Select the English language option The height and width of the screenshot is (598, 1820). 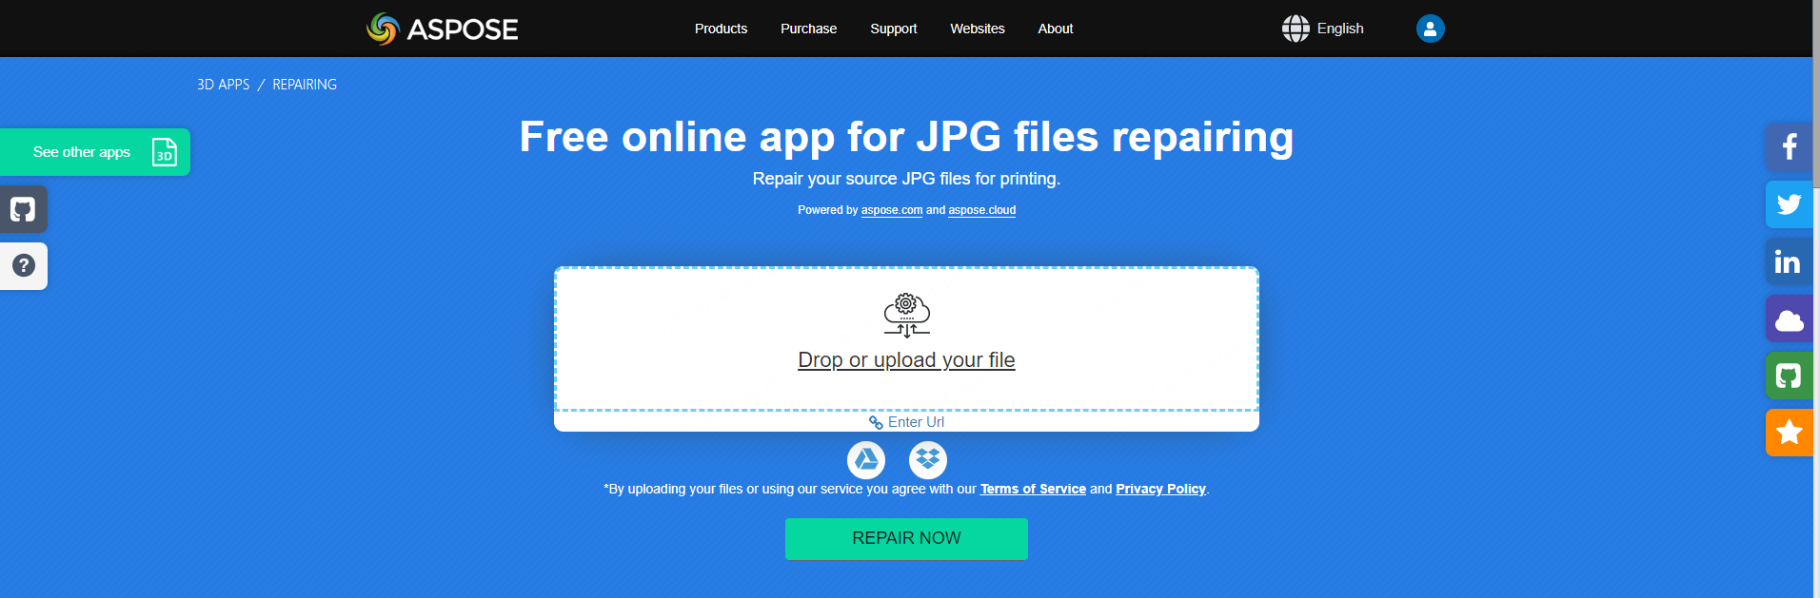point(1340,29)
